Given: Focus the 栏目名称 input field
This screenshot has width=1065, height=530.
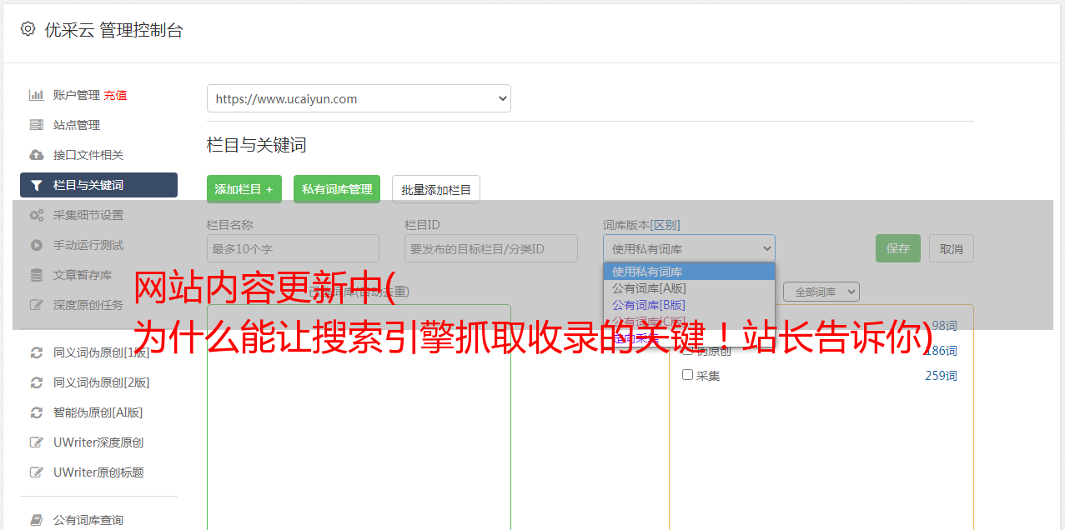Looking at the screenshot, I should point(293,248).
